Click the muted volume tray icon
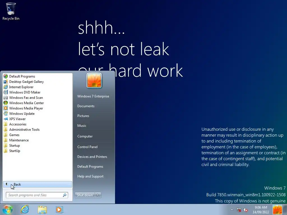 (246, 210)
